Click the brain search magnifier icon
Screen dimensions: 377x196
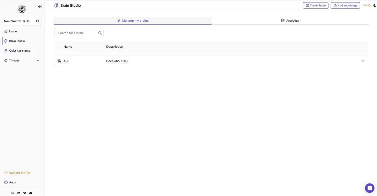[100, 33]
